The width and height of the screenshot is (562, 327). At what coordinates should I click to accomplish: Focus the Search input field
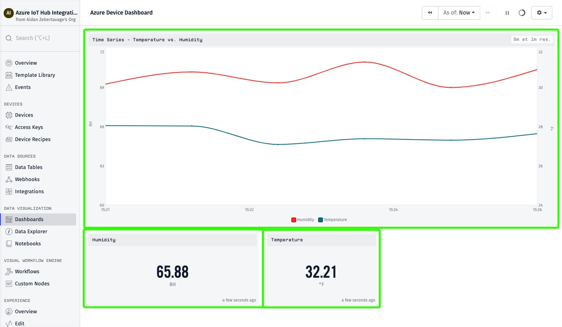tap(40, 38)
